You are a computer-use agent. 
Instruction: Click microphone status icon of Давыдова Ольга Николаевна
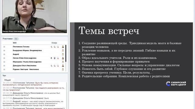coord(51,66)
